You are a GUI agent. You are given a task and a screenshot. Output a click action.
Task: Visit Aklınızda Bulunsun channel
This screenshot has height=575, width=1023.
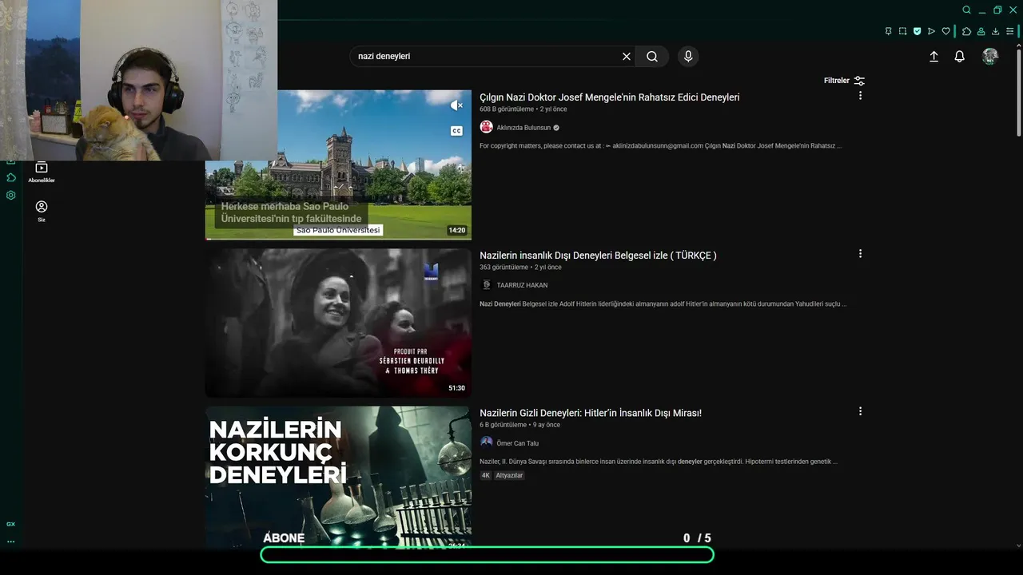coord(523,128)
